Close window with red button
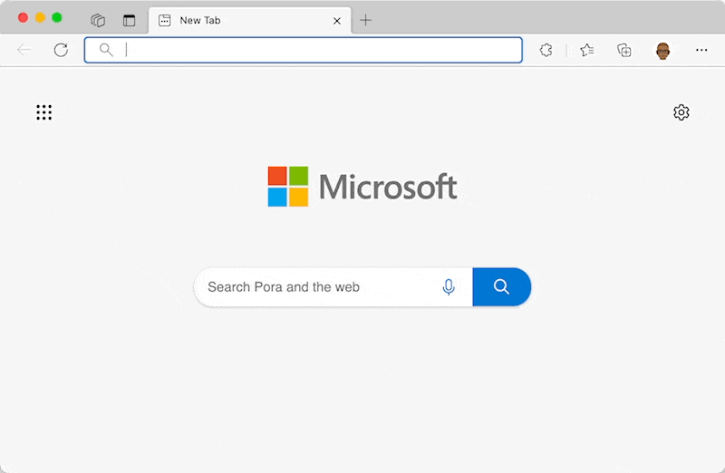 [x=24, y=17]
